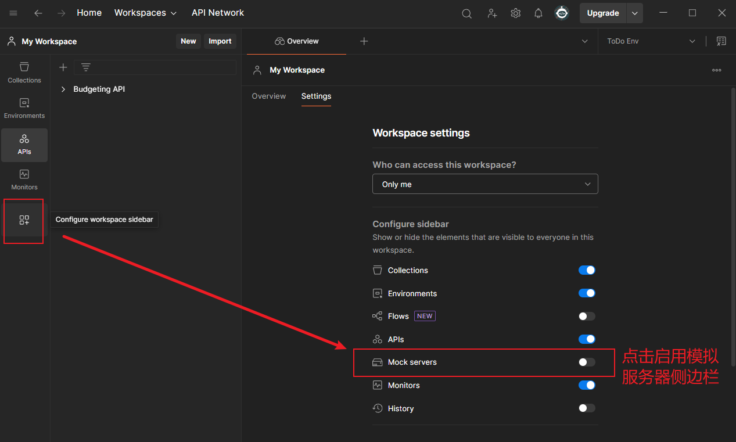
Task: Open Monitors in the sidebar
Action: point(24,179)
